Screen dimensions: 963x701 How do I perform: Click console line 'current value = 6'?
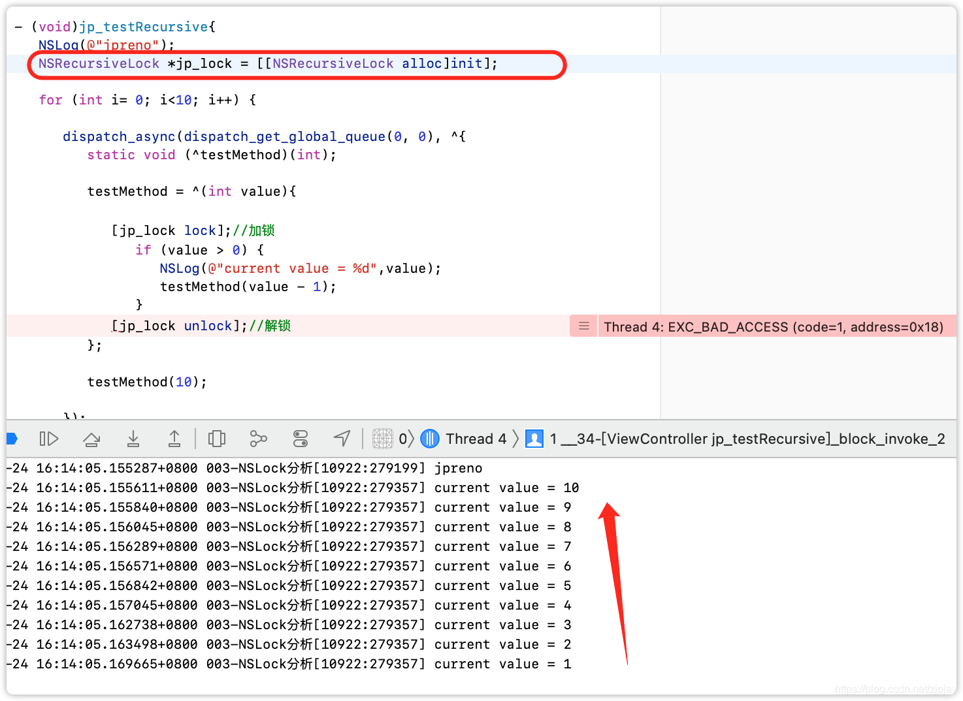[x=289, y=566]
